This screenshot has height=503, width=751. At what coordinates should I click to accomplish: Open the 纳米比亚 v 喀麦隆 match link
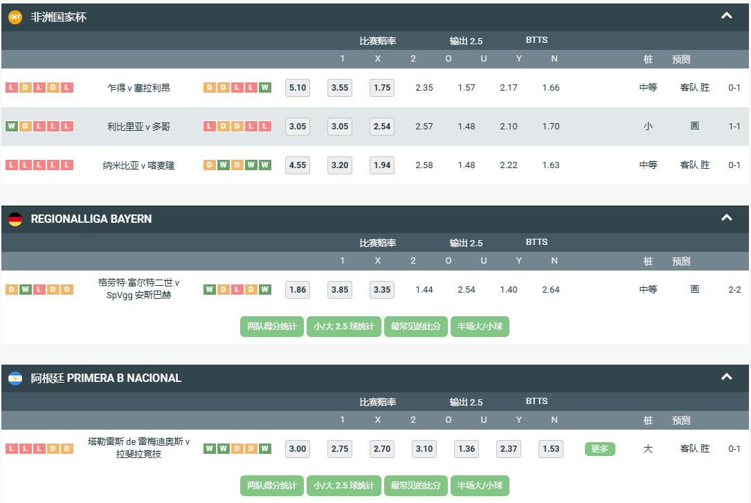(138, 165)
